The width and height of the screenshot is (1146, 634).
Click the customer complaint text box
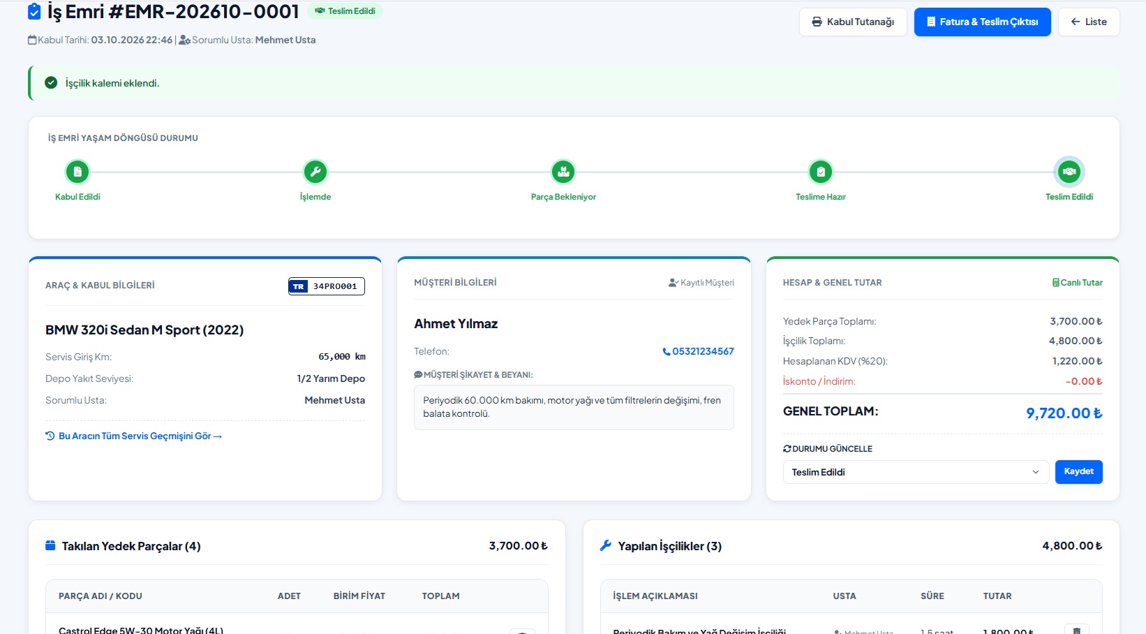coord(574,407)
